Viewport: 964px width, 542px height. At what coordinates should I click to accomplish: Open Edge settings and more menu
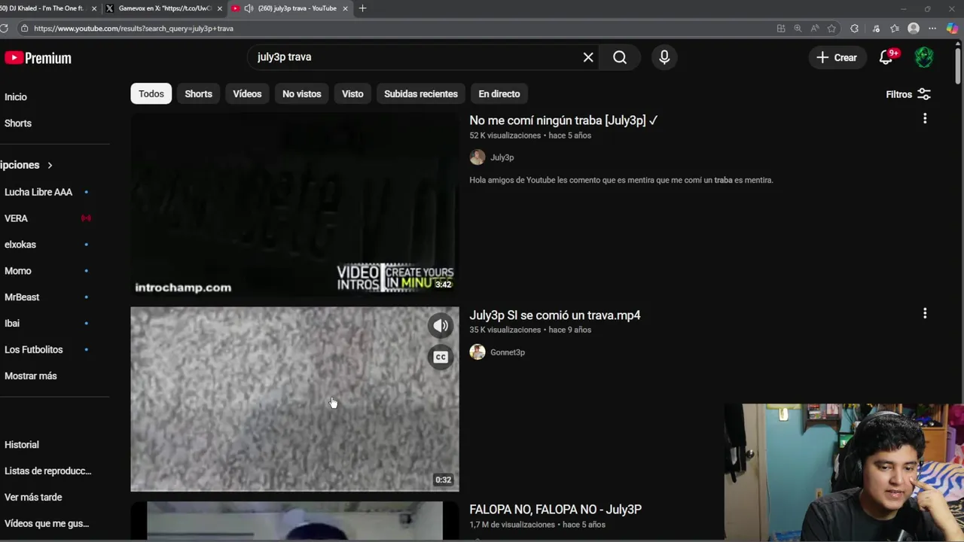click(932, 29)
